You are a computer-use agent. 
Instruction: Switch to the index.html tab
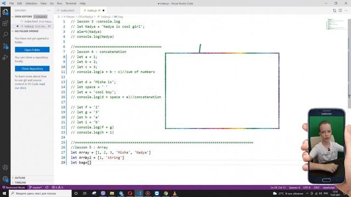(x=67, y=10)
